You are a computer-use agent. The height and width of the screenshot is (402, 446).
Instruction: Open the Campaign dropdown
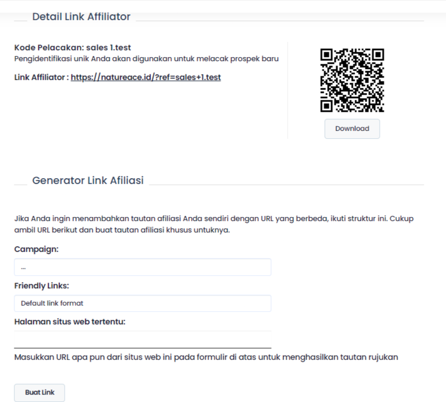142,267
